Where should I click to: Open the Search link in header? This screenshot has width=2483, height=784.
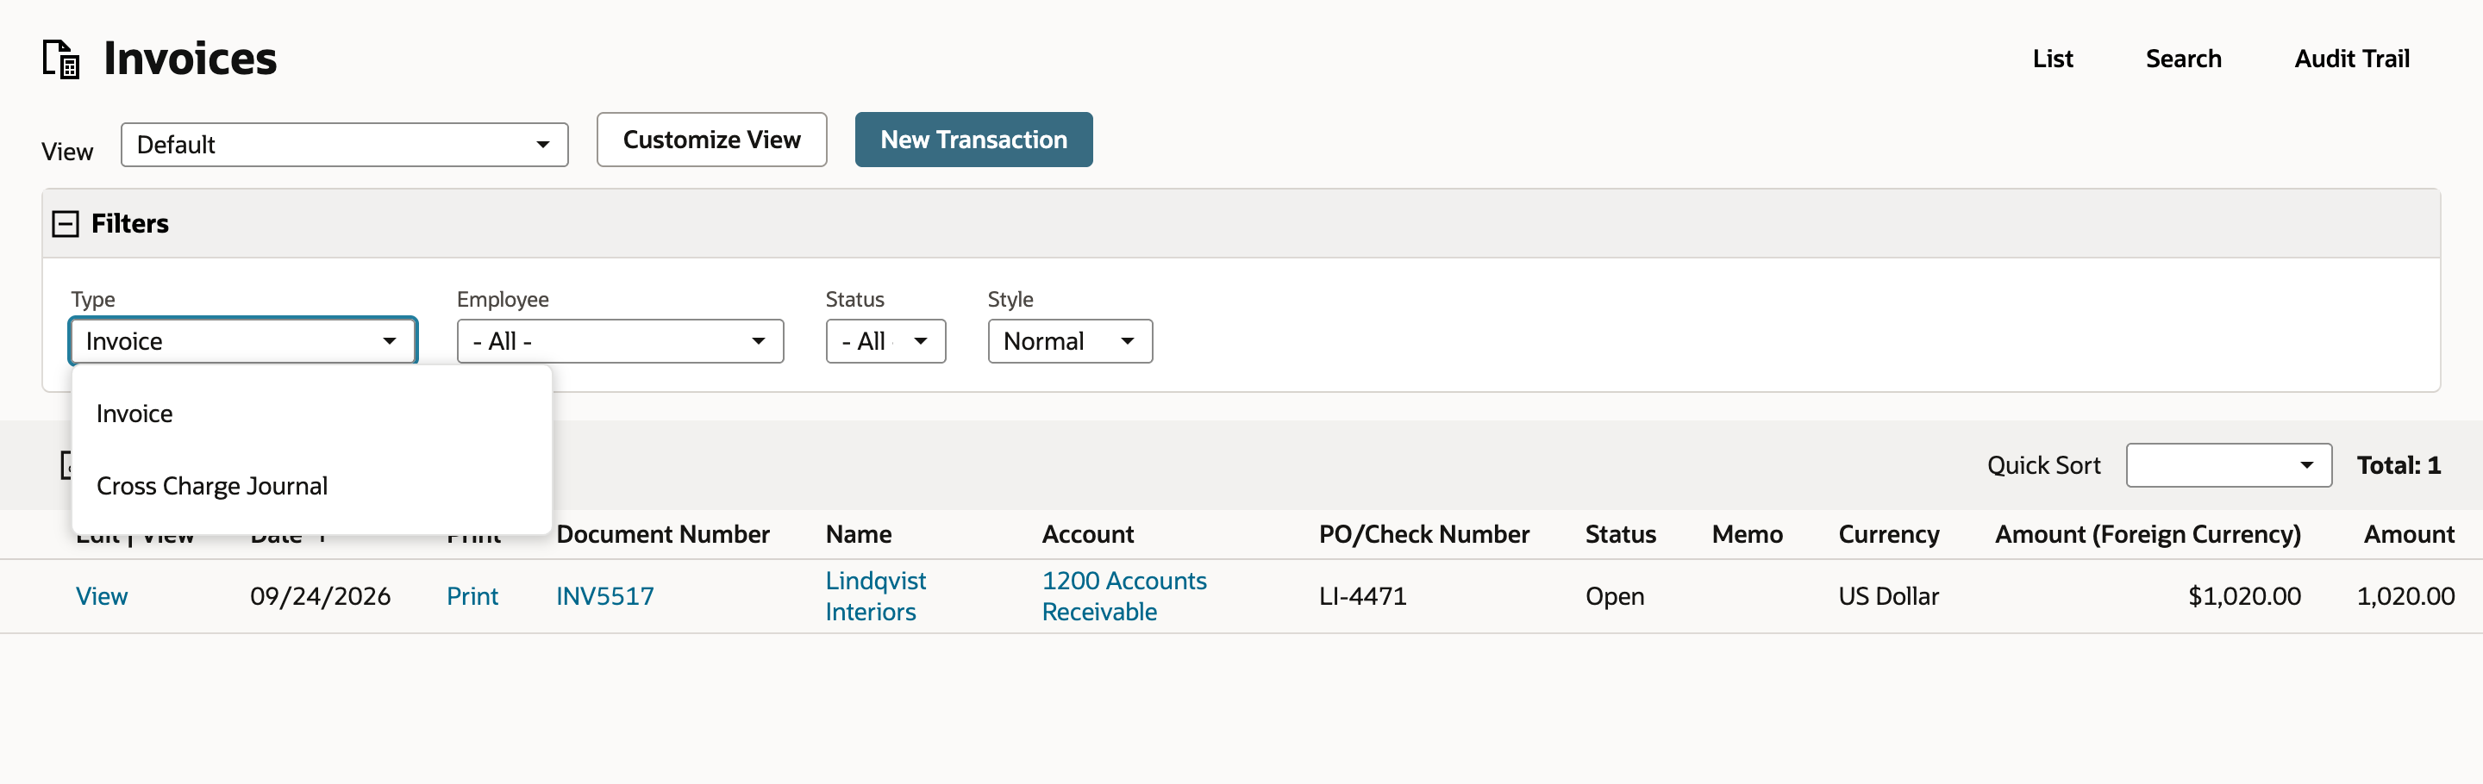click(2182, 59)
